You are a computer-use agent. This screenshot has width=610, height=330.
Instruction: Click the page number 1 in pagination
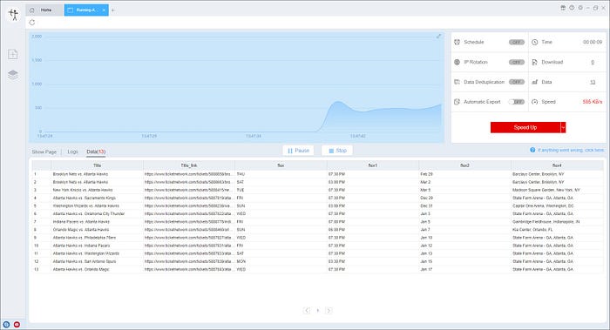pos(318,310)
